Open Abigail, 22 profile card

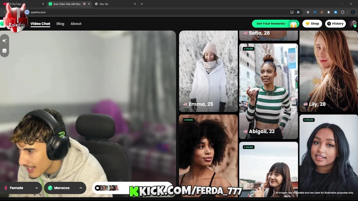point(268,91)
